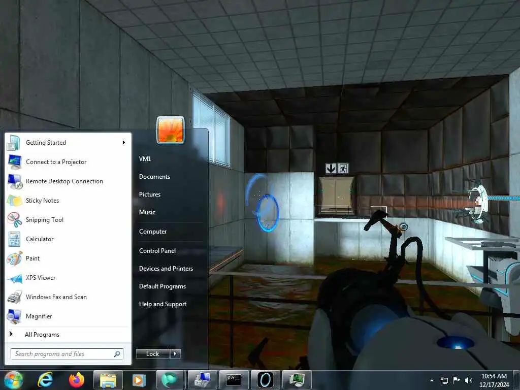Image resolution: width=520 pixels, height=390 pixels.
Task: Open Default Programs
Action: tap(162, 286)
